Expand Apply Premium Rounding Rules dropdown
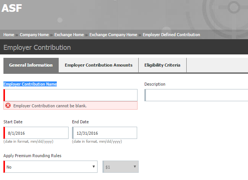 click(x=51, y=167)
